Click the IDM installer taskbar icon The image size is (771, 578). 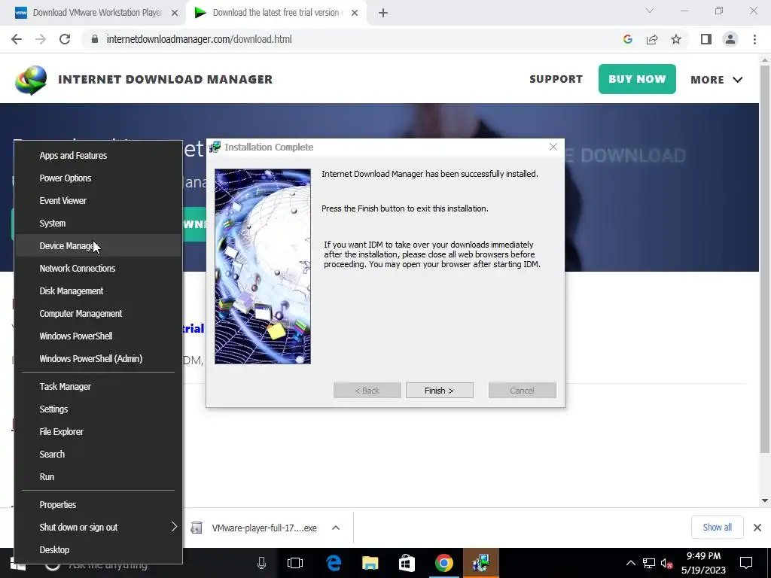[480, 563]
